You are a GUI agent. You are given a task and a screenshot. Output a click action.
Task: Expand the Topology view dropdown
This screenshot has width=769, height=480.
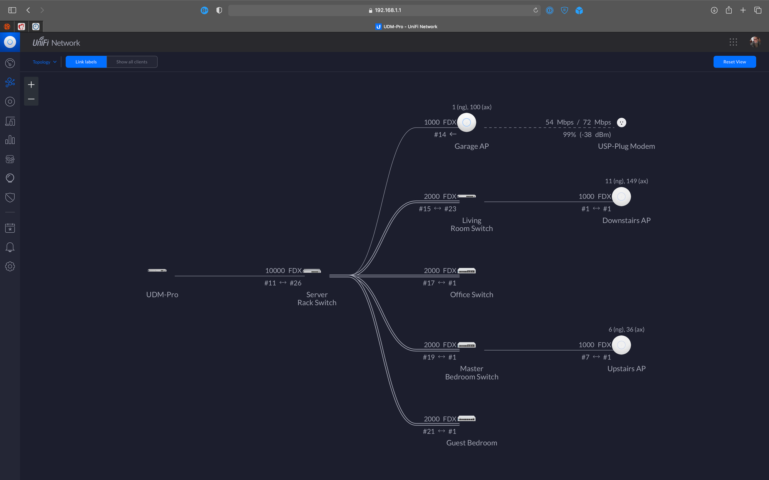[45, 62]
